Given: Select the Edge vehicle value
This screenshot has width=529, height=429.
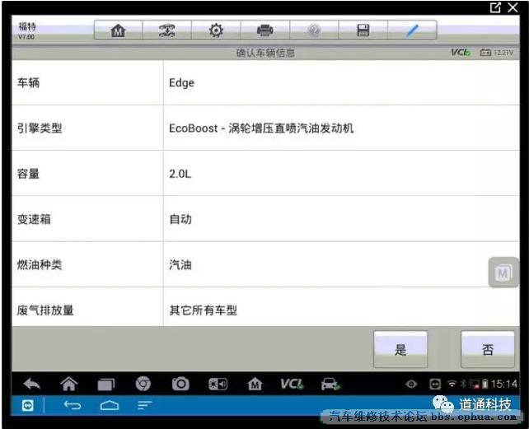Looking at the screenshot, I should (x=181, y=83).
